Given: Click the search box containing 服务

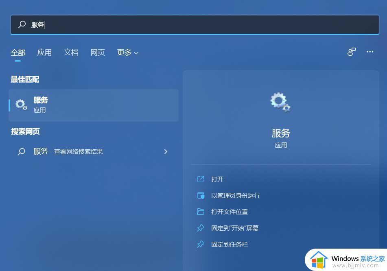Looking at the screenshot, I should click(x=195, y=25).
